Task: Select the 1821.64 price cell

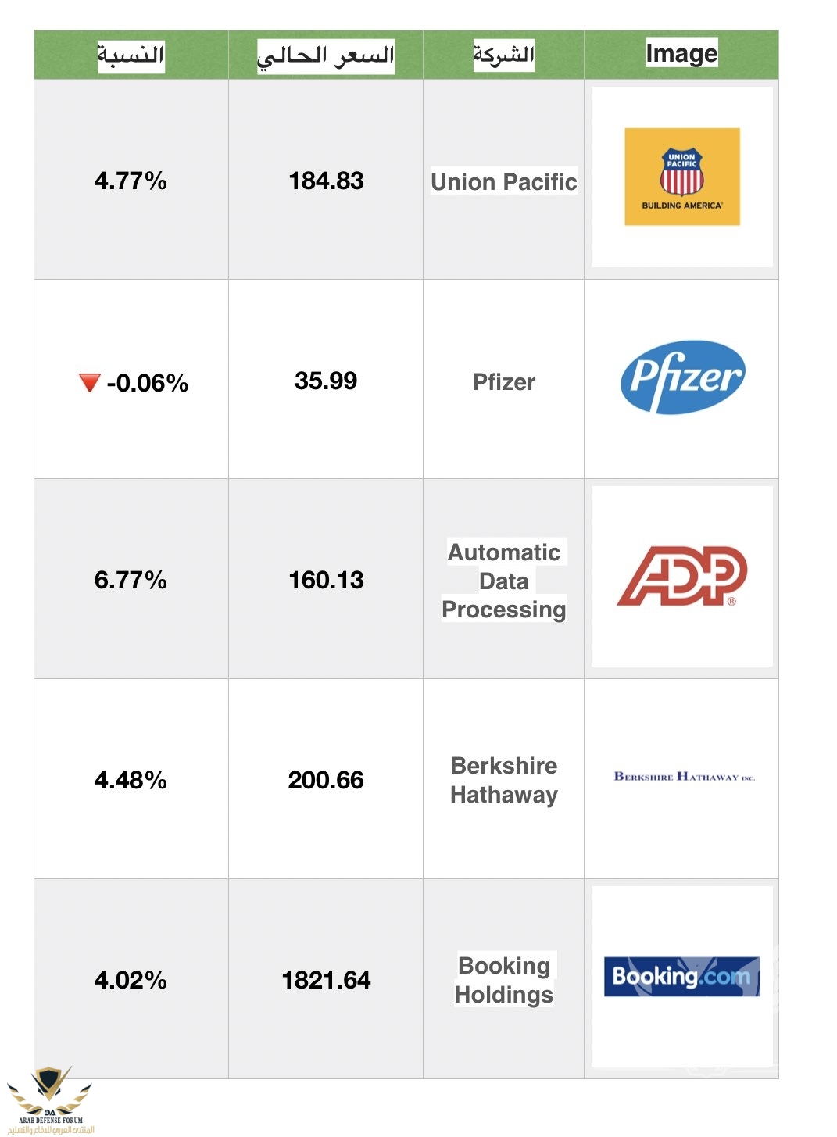Action: pyautogui.click(x=326, y=979)
